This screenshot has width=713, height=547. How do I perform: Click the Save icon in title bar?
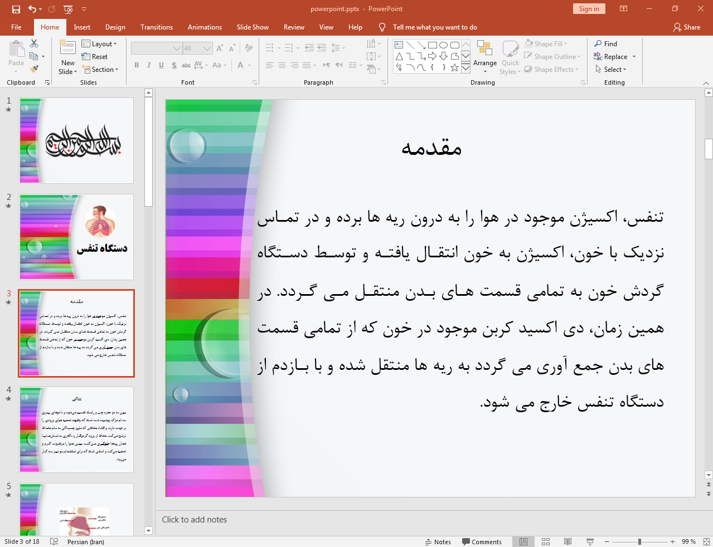16,9
